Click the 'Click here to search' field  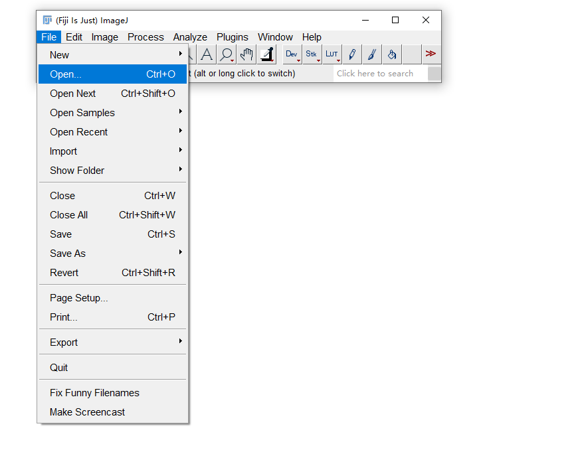point(379,74)
